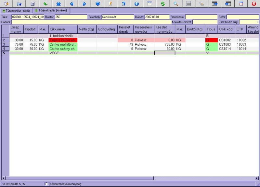
Task: Go to previous record with left arrow
Action: click(71, 4)
